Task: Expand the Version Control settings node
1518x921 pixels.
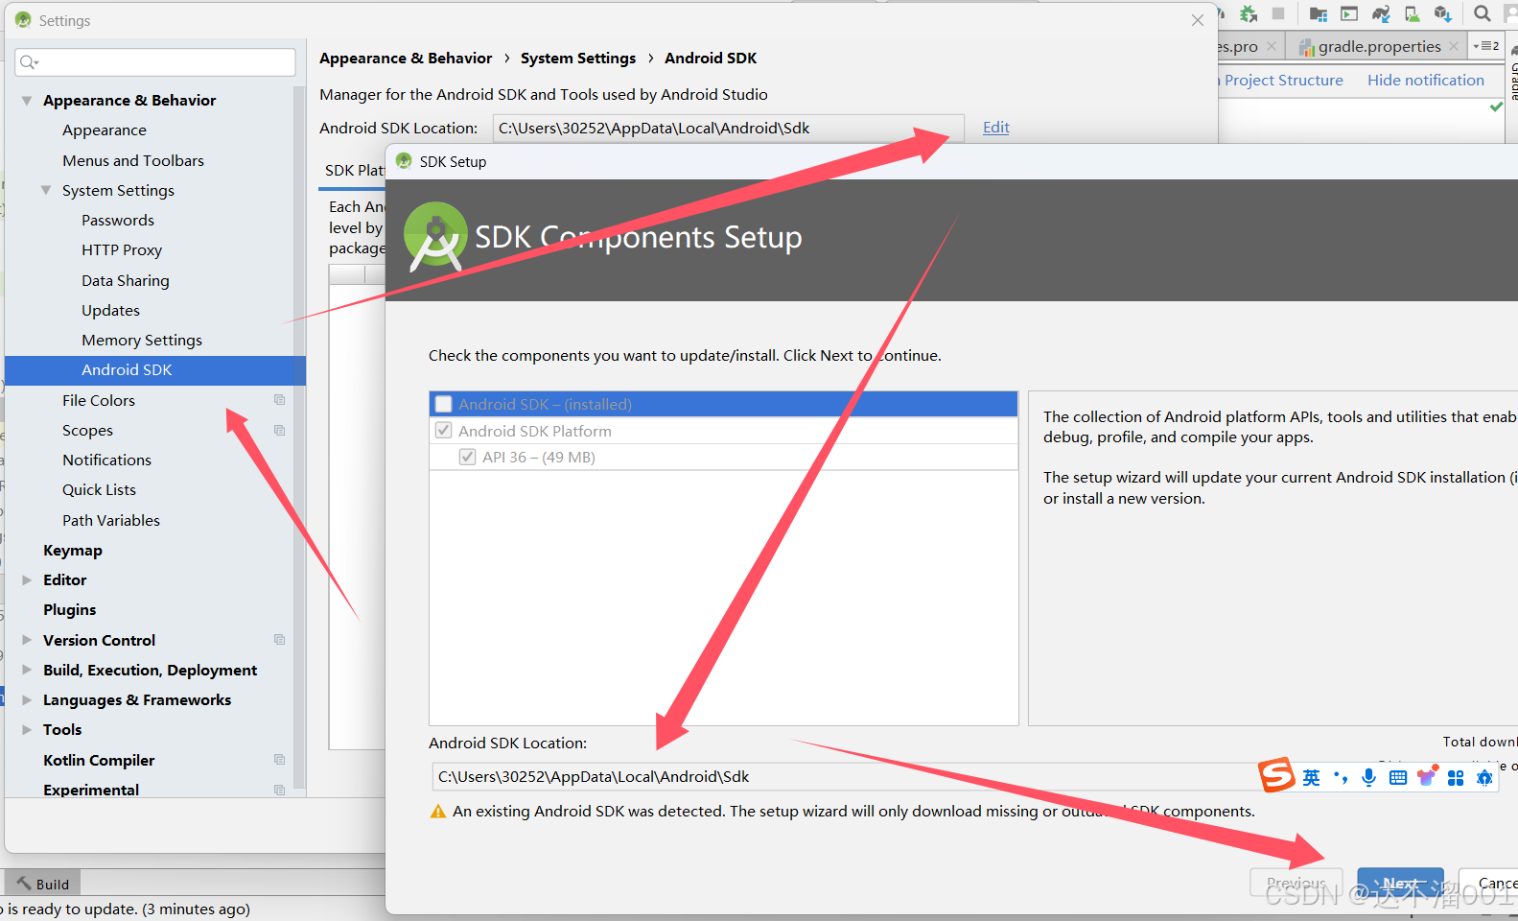Action: click(27, 640)
